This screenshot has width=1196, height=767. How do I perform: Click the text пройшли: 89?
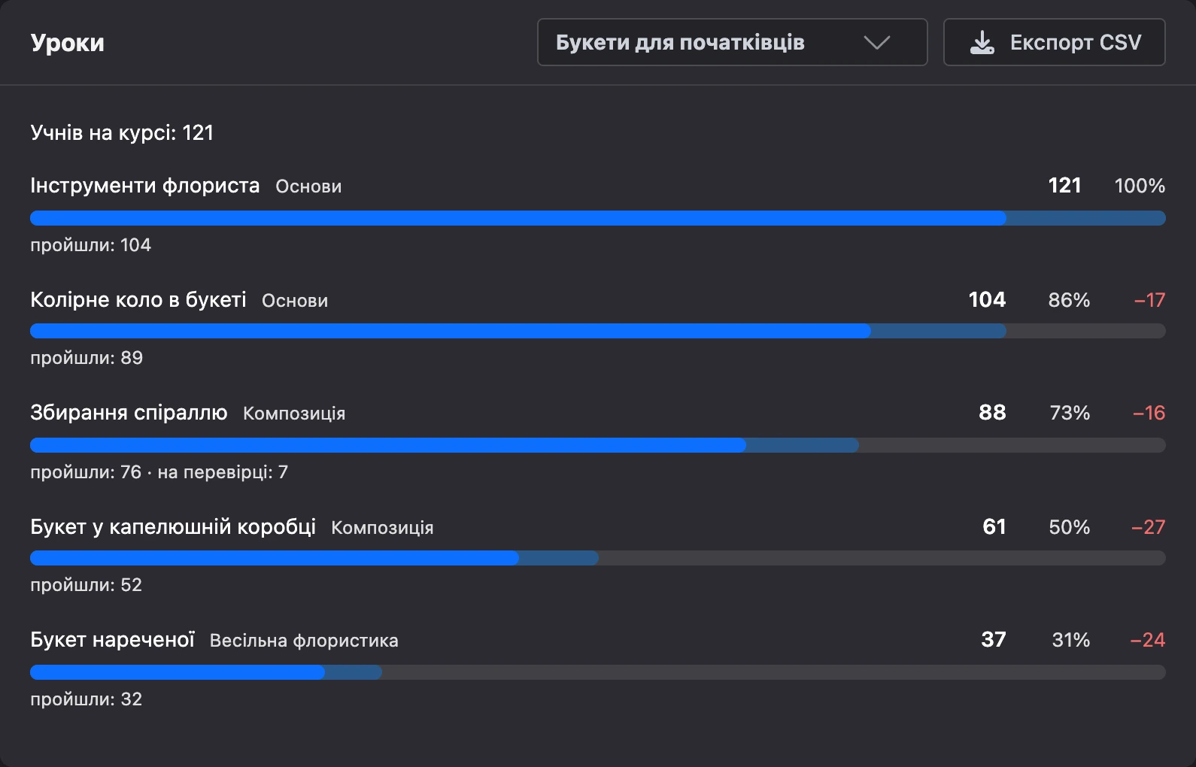tap(87, 358)
